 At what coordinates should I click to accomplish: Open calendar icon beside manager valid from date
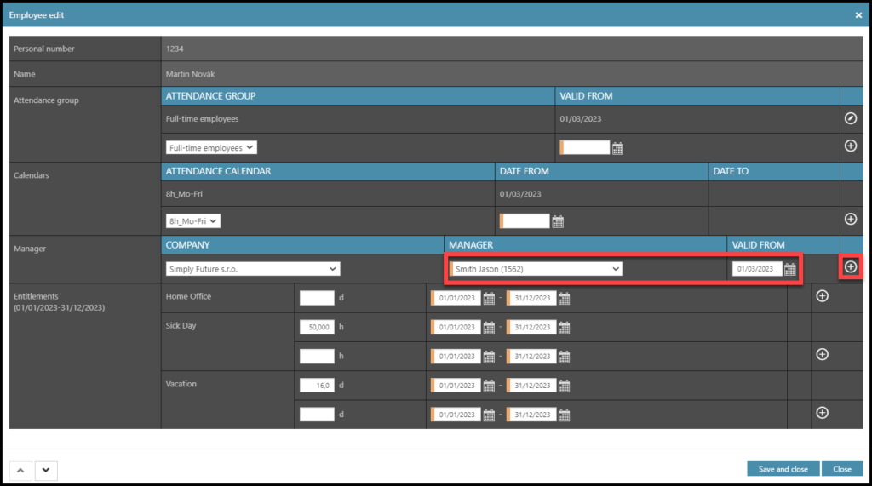tap(790, 269)
